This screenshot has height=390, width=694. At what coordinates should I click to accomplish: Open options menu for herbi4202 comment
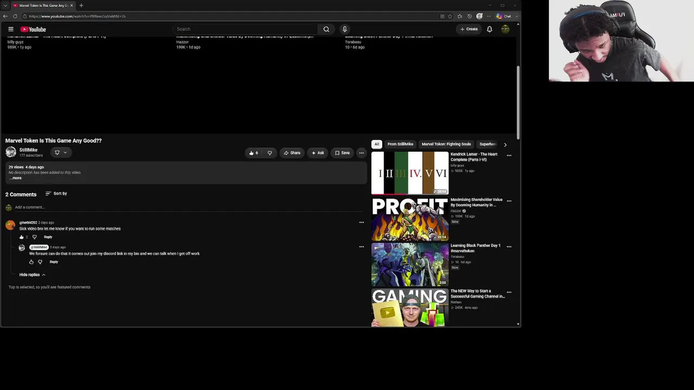click(x=362, y=223)
